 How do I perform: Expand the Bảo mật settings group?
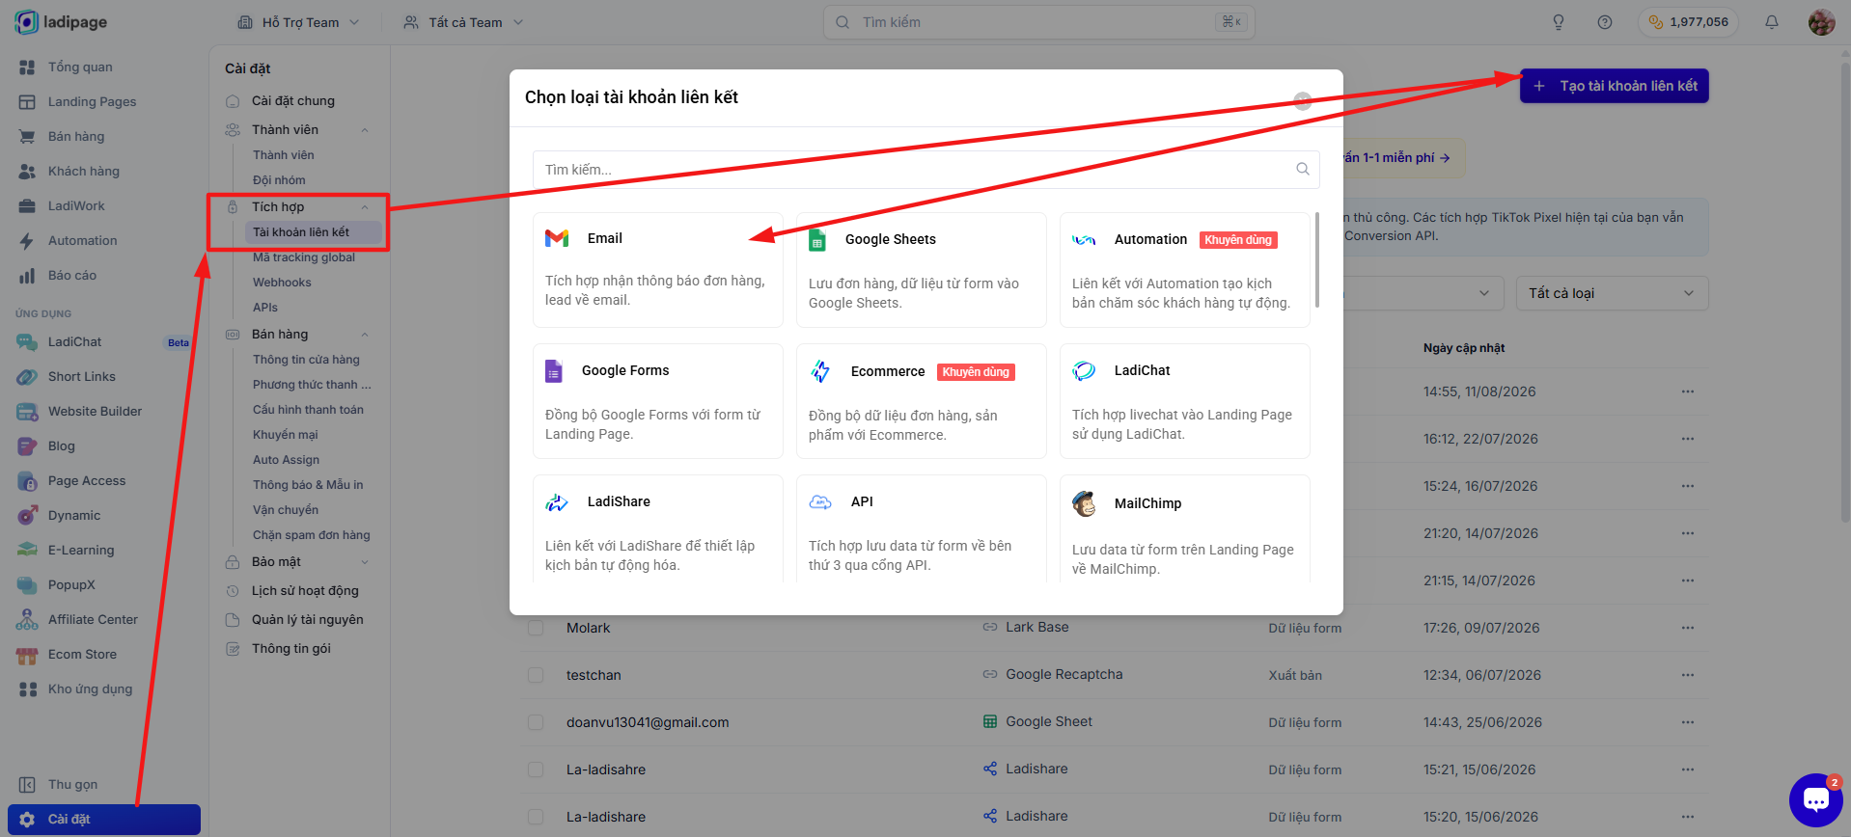coord(365,562)
